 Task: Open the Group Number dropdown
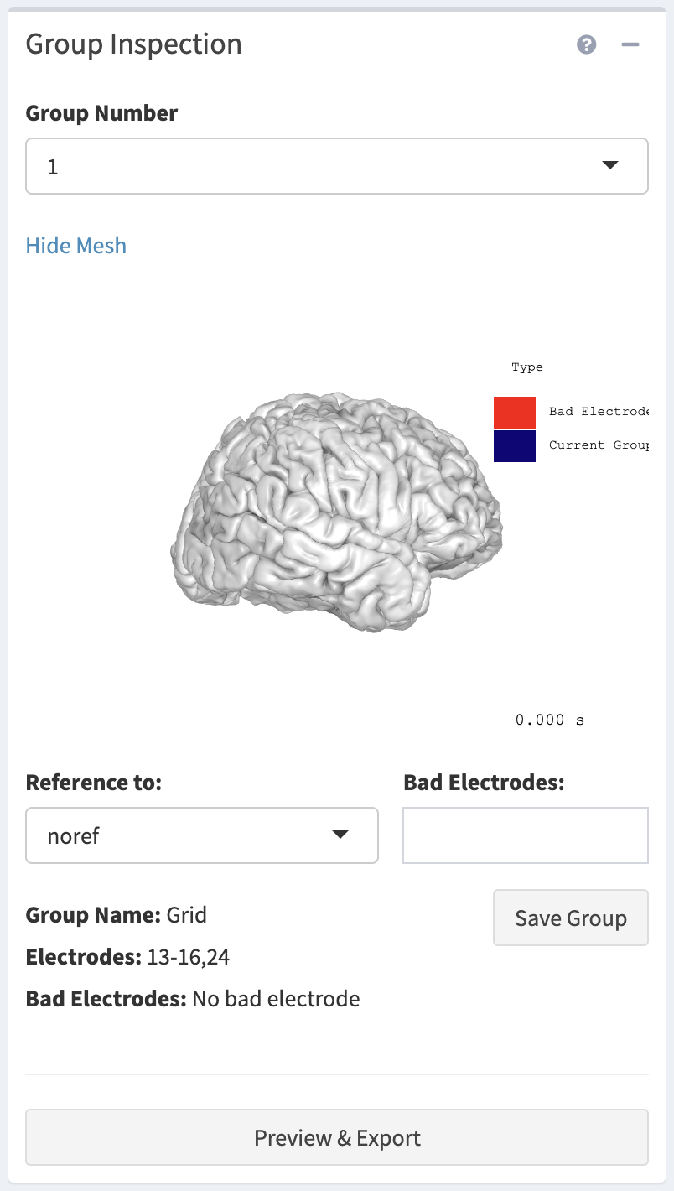(x=337, y=166)
